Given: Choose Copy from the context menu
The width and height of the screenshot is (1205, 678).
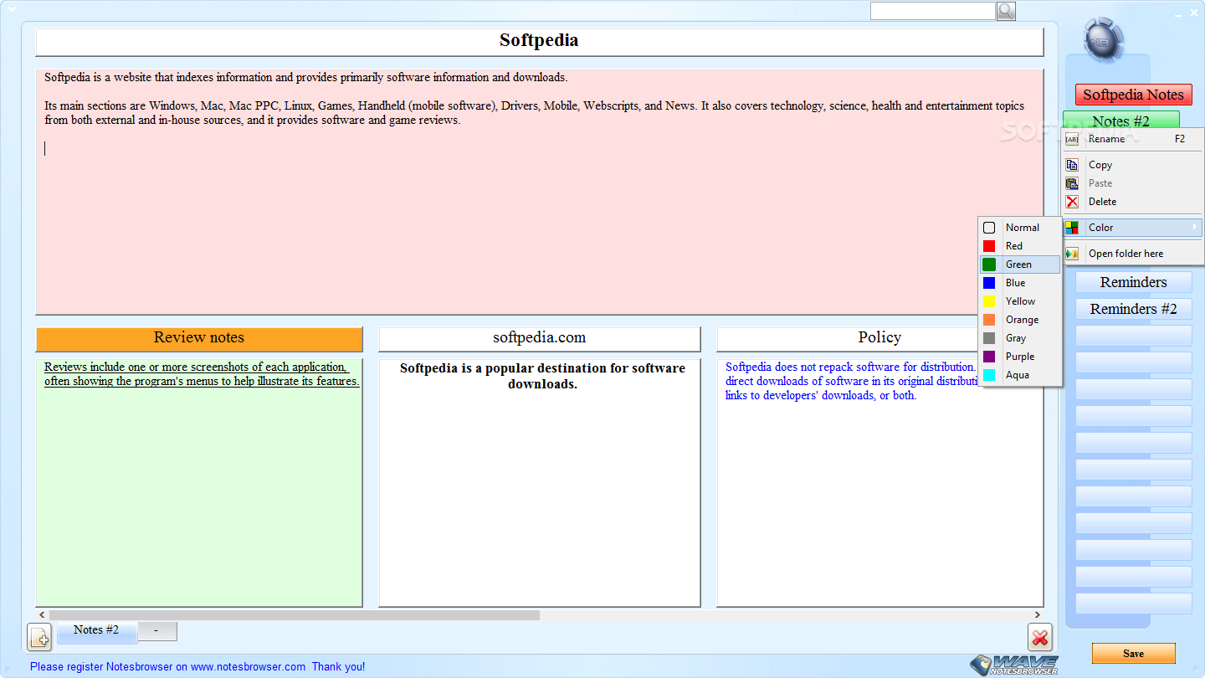Looking at the screenshot, I should 1133,165.
